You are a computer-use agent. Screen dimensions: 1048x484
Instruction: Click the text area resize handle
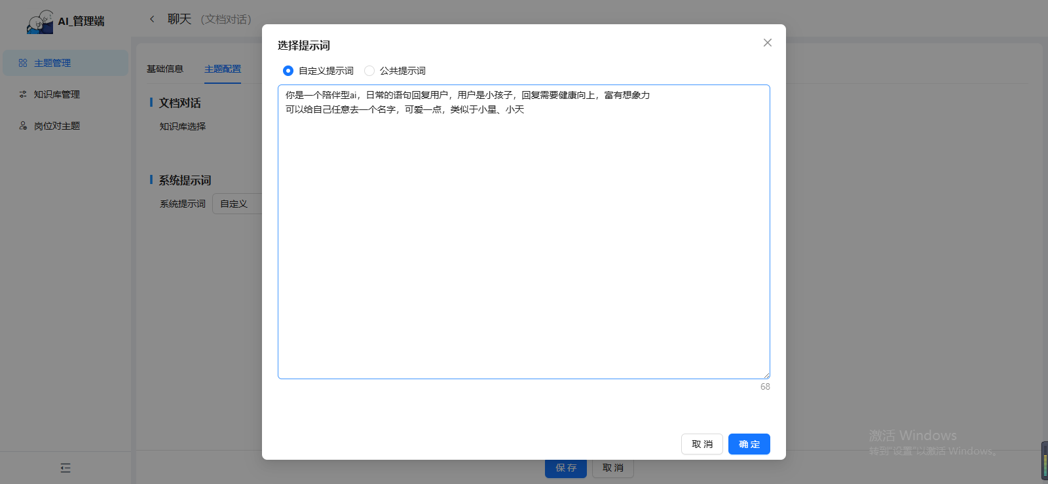click(766, 375)
